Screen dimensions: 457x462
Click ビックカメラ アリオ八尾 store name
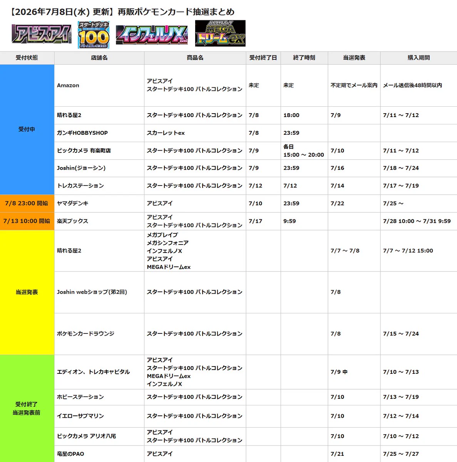[87, 436]
